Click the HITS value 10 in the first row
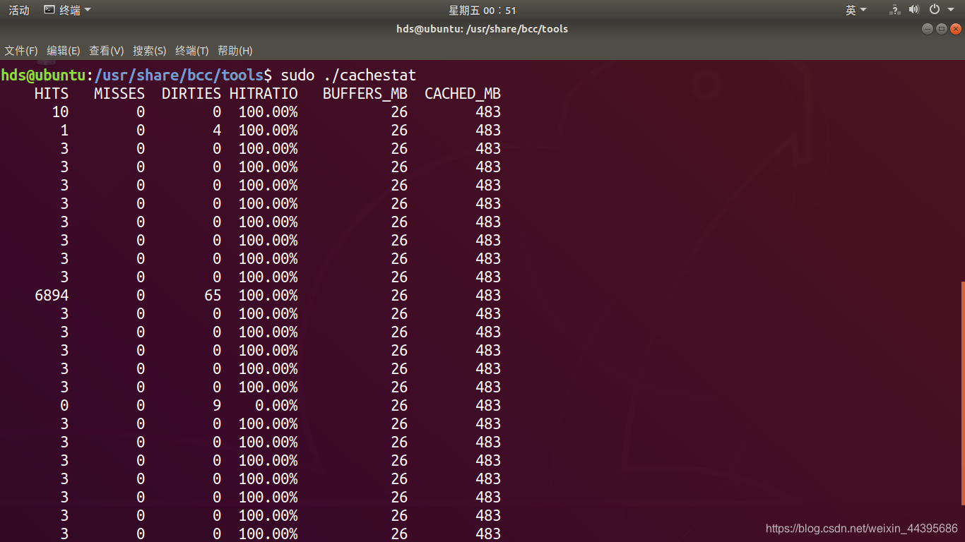This screenshot has width=965, height=542. [x=60, y=112]
